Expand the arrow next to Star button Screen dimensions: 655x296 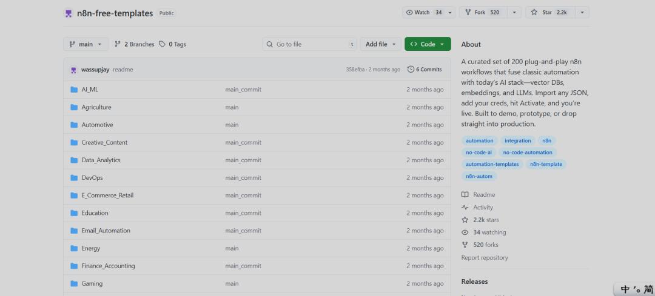pos(582,13)
